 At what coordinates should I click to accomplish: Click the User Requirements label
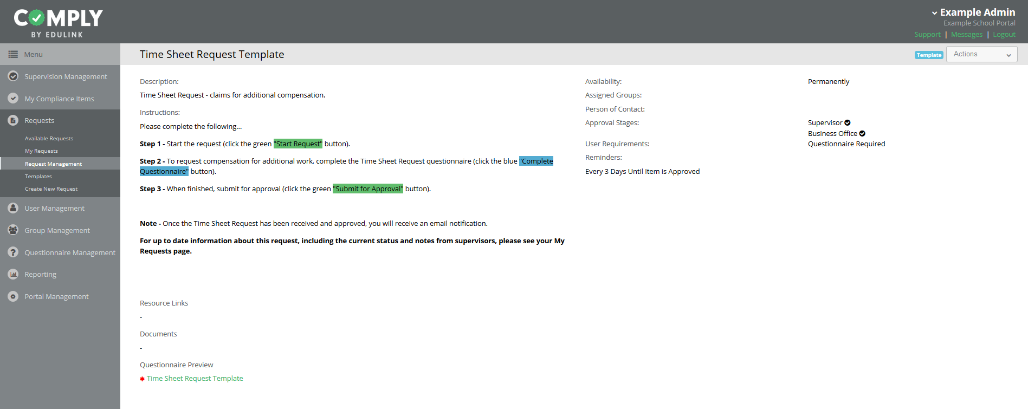point(617,144)
